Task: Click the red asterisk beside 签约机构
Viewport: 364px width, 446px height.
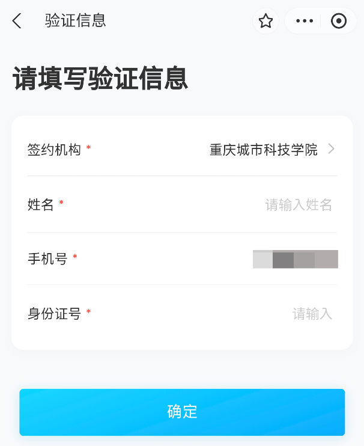Action: [x=88, y=147]
